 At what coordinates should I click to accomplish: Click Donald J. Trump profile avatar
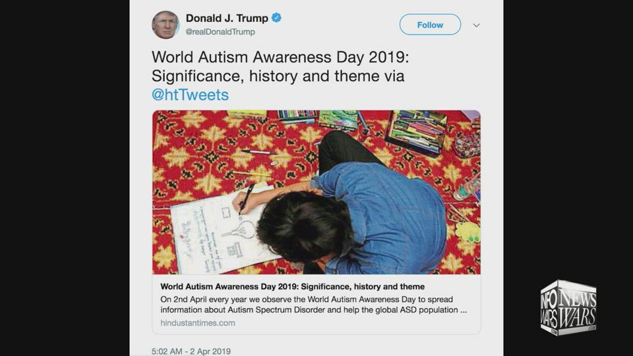click(x=166, y=24)
